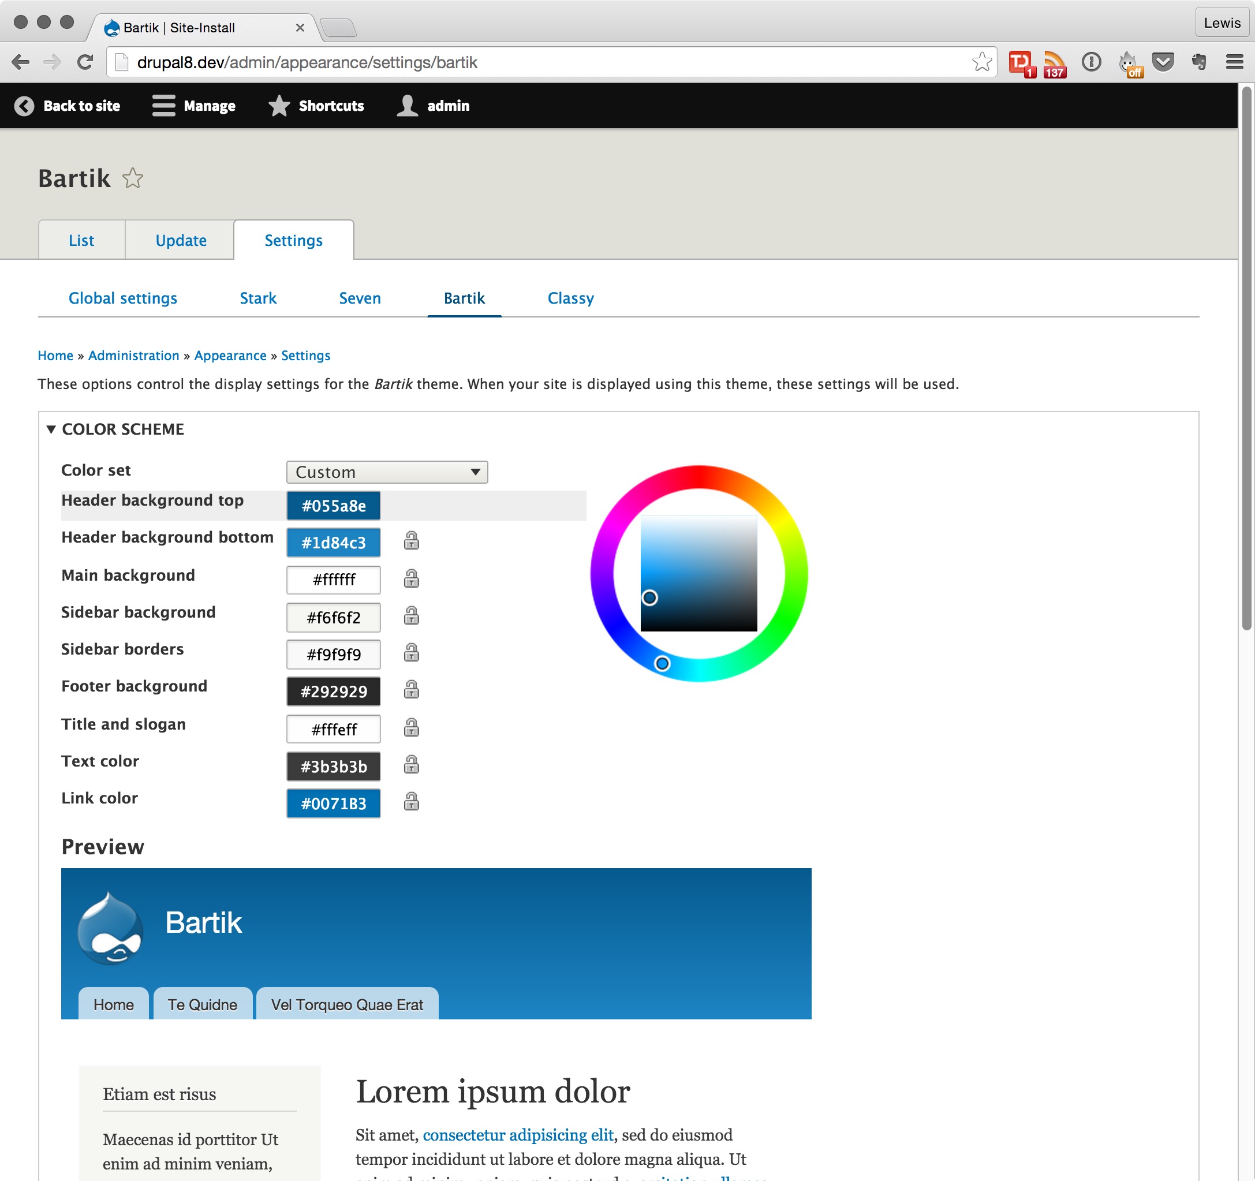Select Title and slogan field #fffeff
The height and width of the screenshot is (1181, 1255).
333,729
